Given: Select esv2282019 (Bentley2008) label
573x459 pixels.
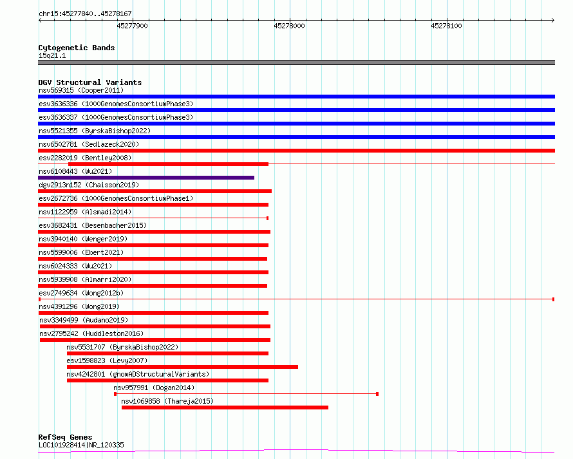Looking at the screenshot, I should coord(85,158).
